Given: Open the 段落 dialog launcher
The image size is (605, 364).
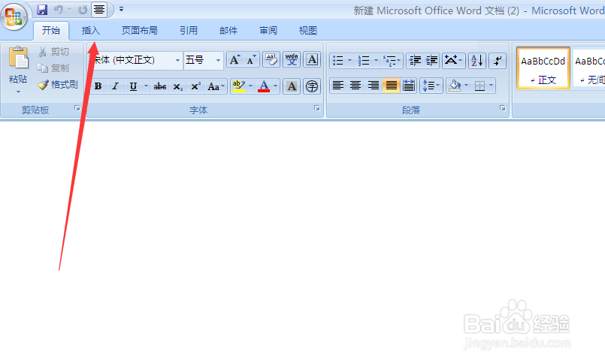Looking at the screenshot, I should pos(502,108).
